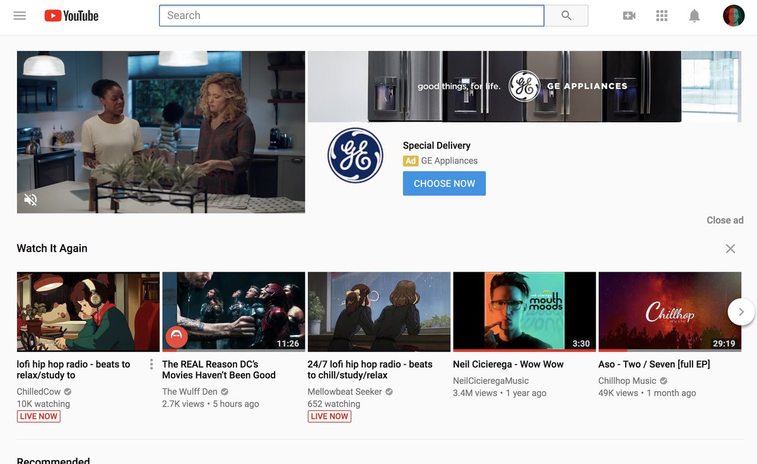Viewport: 757px width, 464px height.
Task: Click '2.7K views • 5 hours ago' text
Action: coord(211,404)
